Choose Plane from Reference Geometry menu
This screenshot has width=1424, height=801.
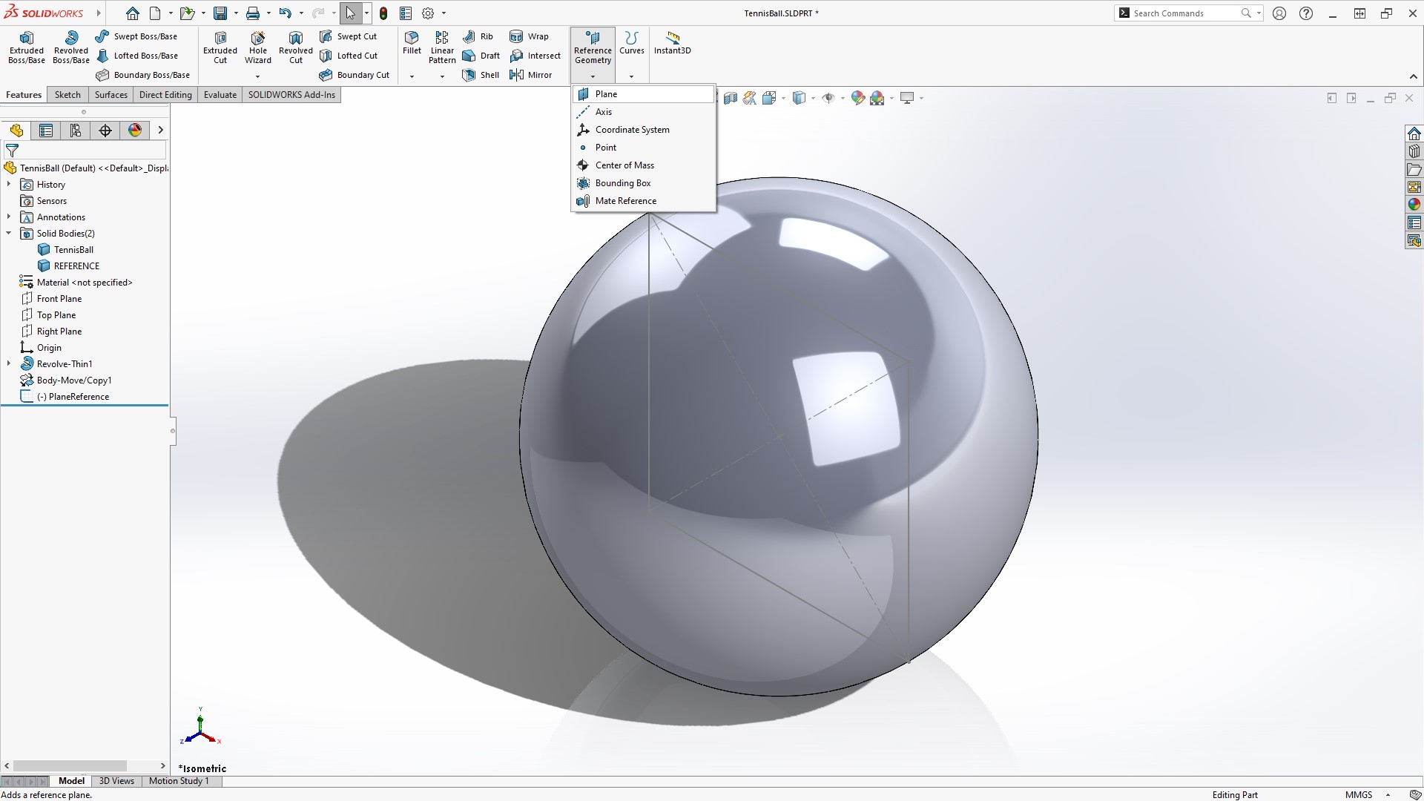click(x=606, y=94)
